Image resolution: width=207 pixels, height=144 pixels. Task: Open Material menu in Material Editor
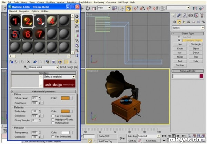13,11
